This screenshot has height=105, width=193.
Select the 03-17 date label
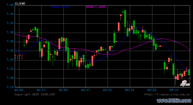coord(85,90)
